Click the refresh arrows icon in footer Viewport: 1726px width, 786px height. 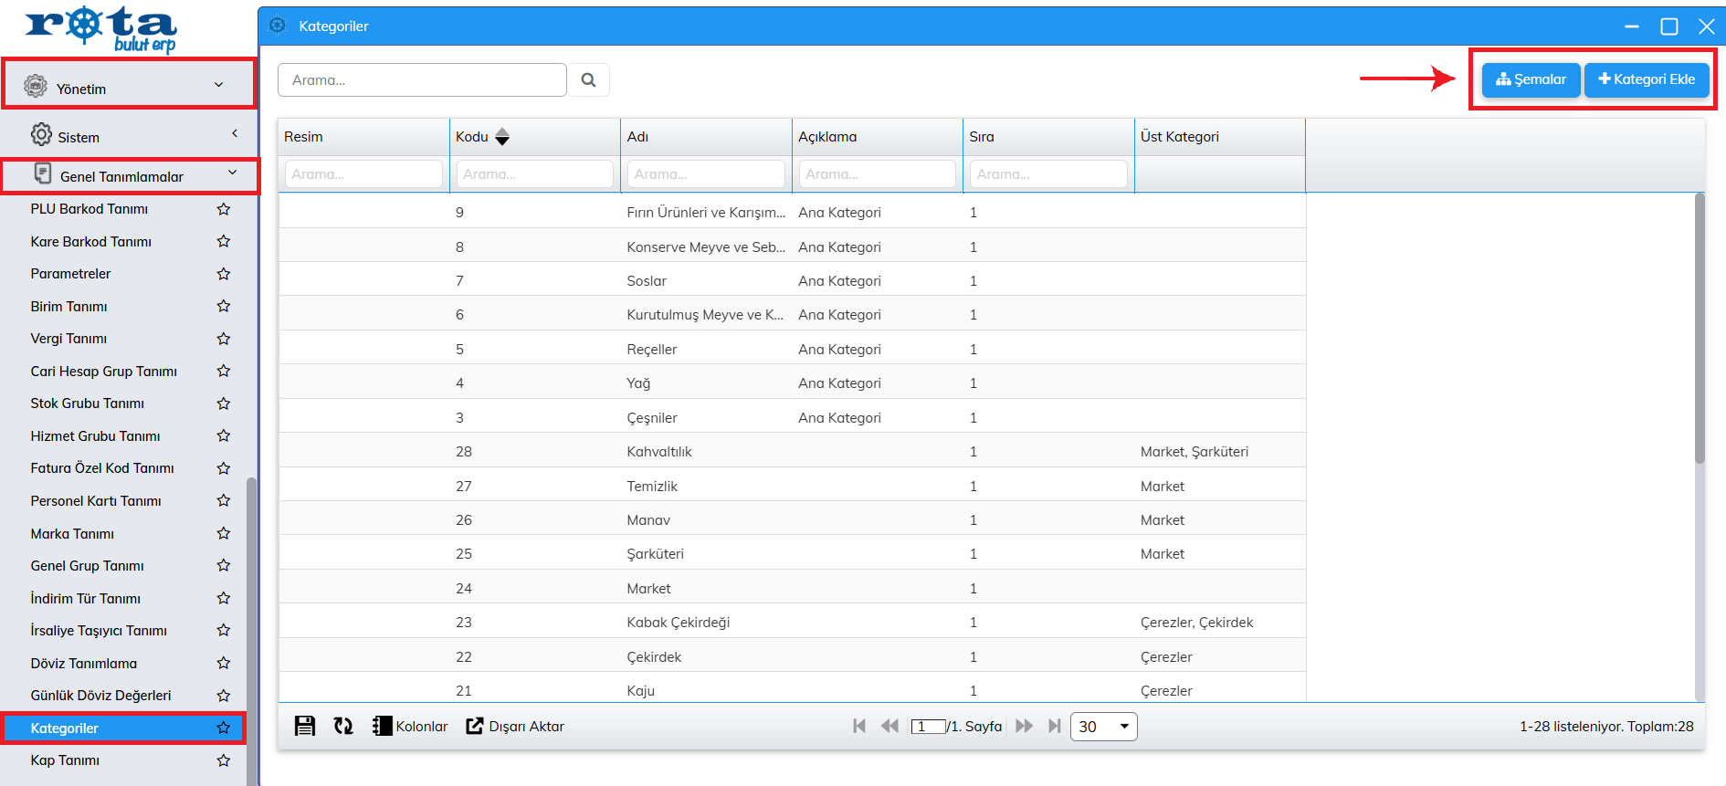point(343,726)
